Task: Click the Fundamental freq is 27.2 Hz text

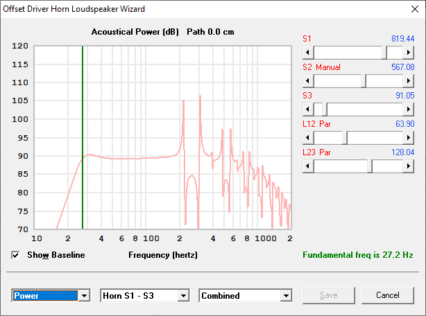Action: point(358,255)
